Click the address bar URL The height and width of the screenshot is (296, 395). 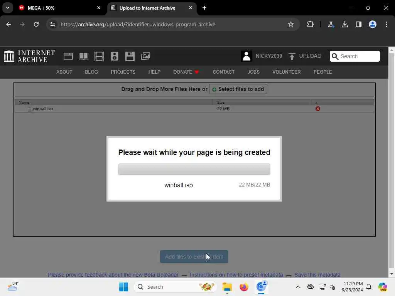point(138,24)
